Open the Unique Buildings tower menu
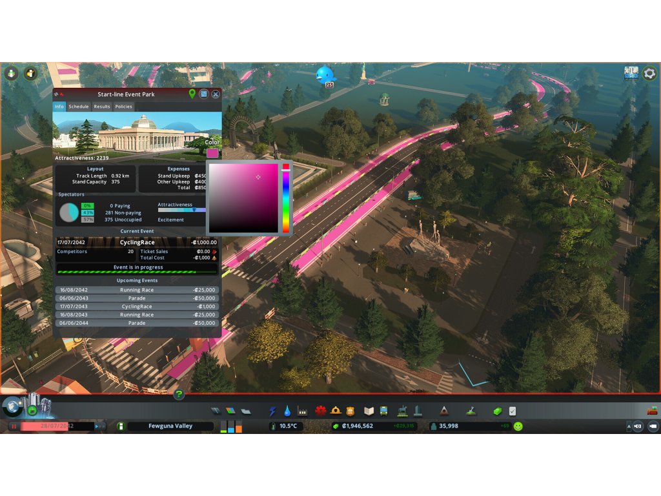This screenshot has width=661, height=496. click(418, 410)
